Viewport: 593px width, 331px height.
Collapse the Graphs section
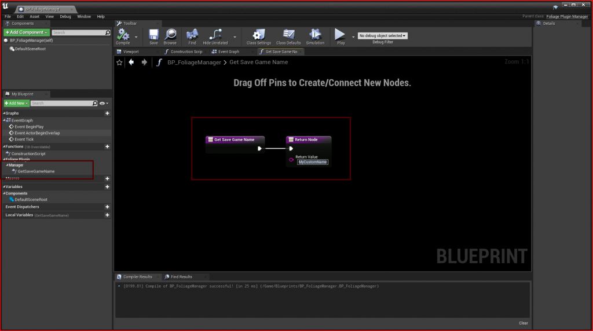(3, 113)
